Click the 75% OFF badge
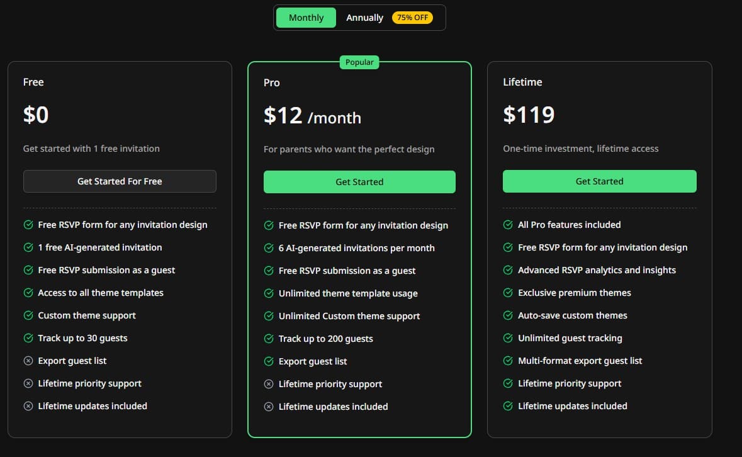 click(x=412, y=18)
